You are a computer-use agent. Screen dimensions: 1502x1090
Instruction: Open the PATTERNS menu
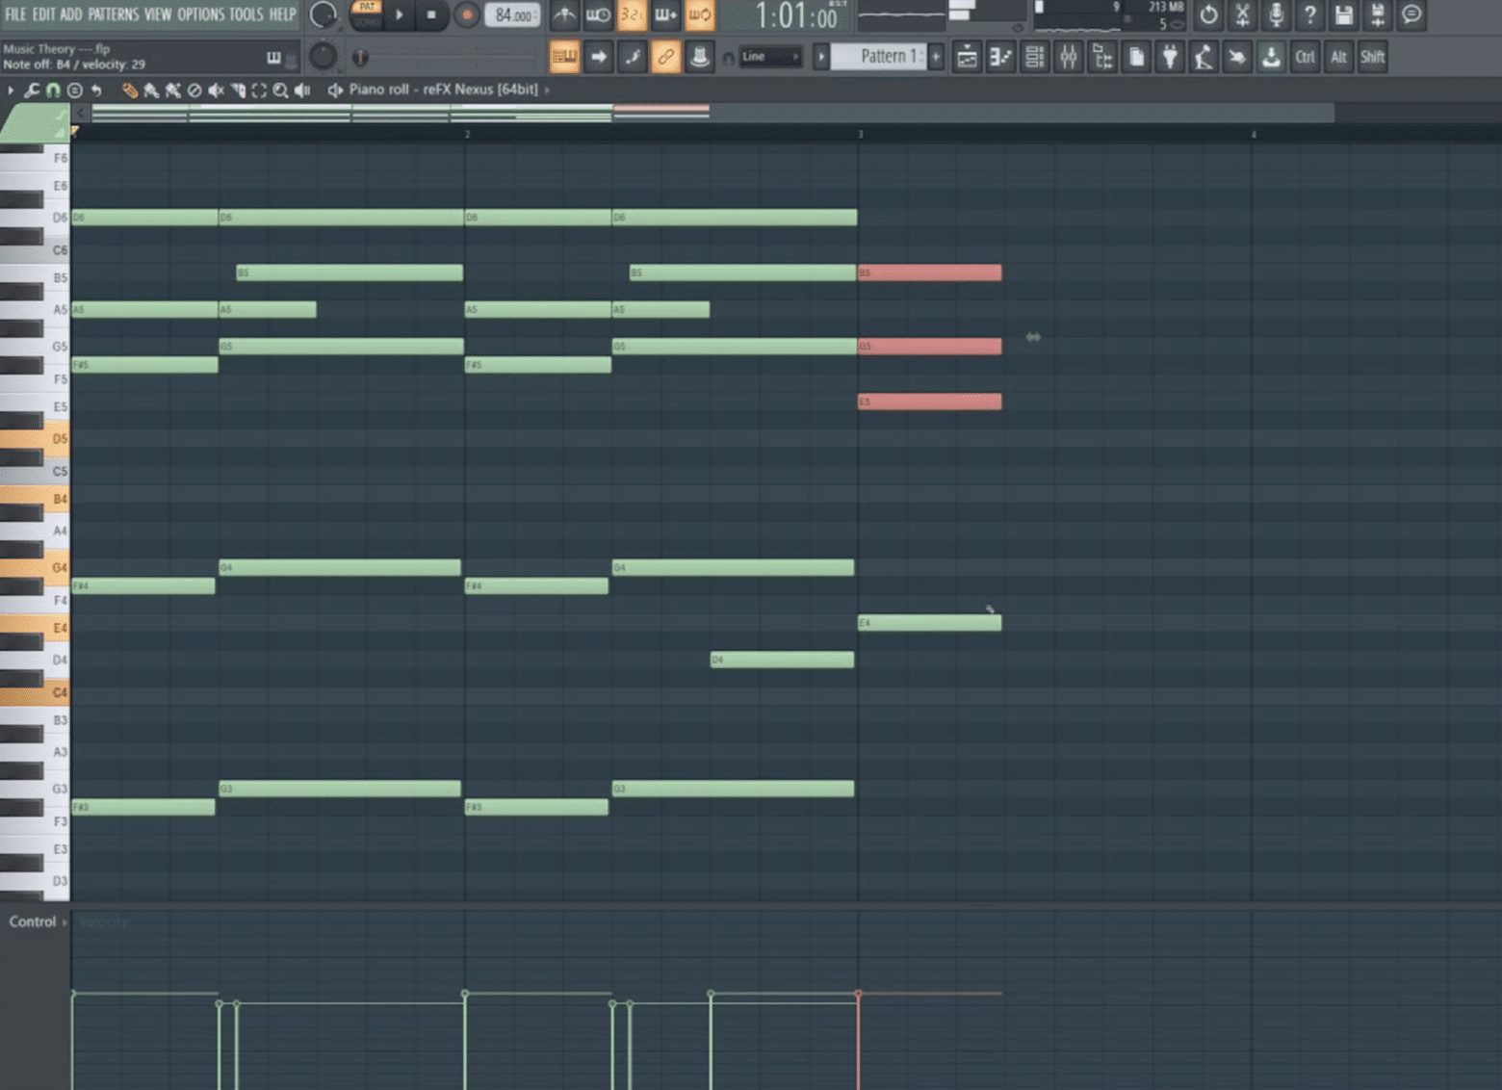tap(114, 14)
